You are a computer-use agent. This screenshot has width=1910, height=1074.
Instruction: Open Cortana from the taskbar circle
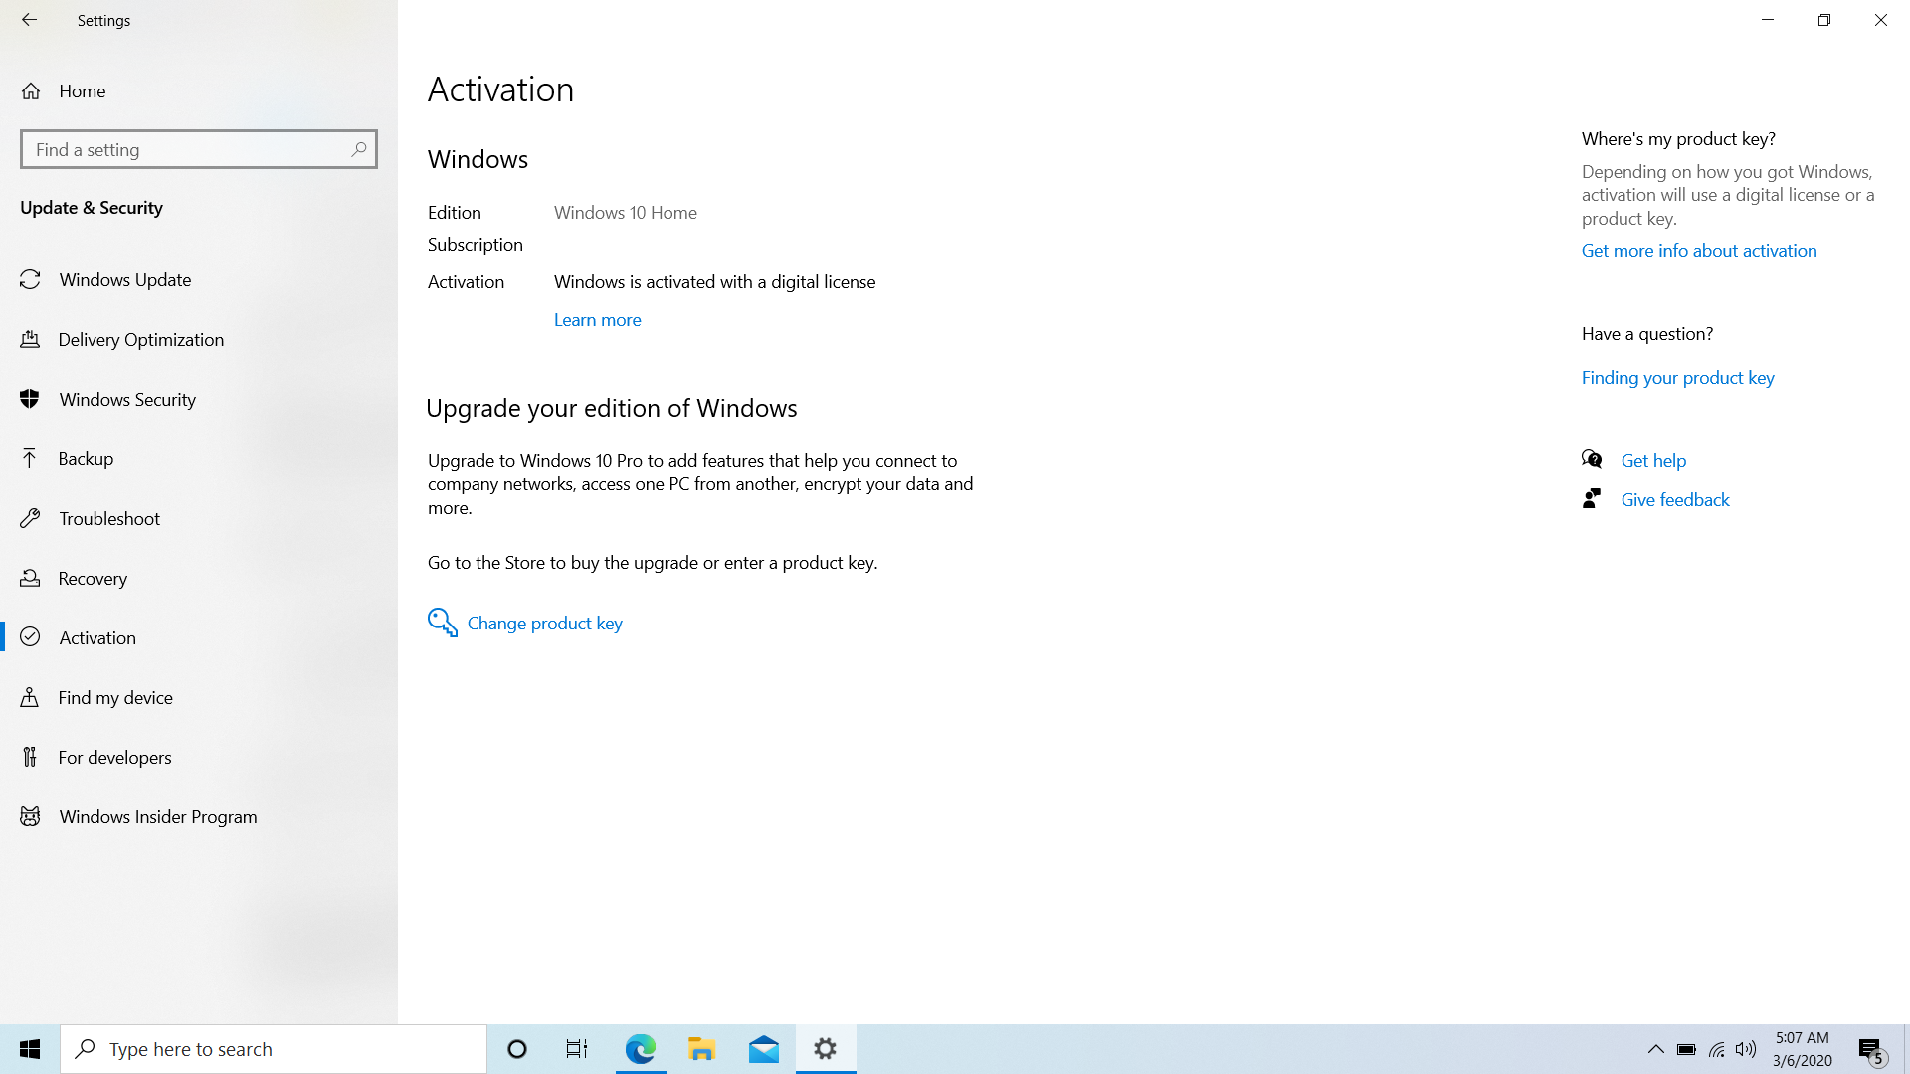point(517,1049)
